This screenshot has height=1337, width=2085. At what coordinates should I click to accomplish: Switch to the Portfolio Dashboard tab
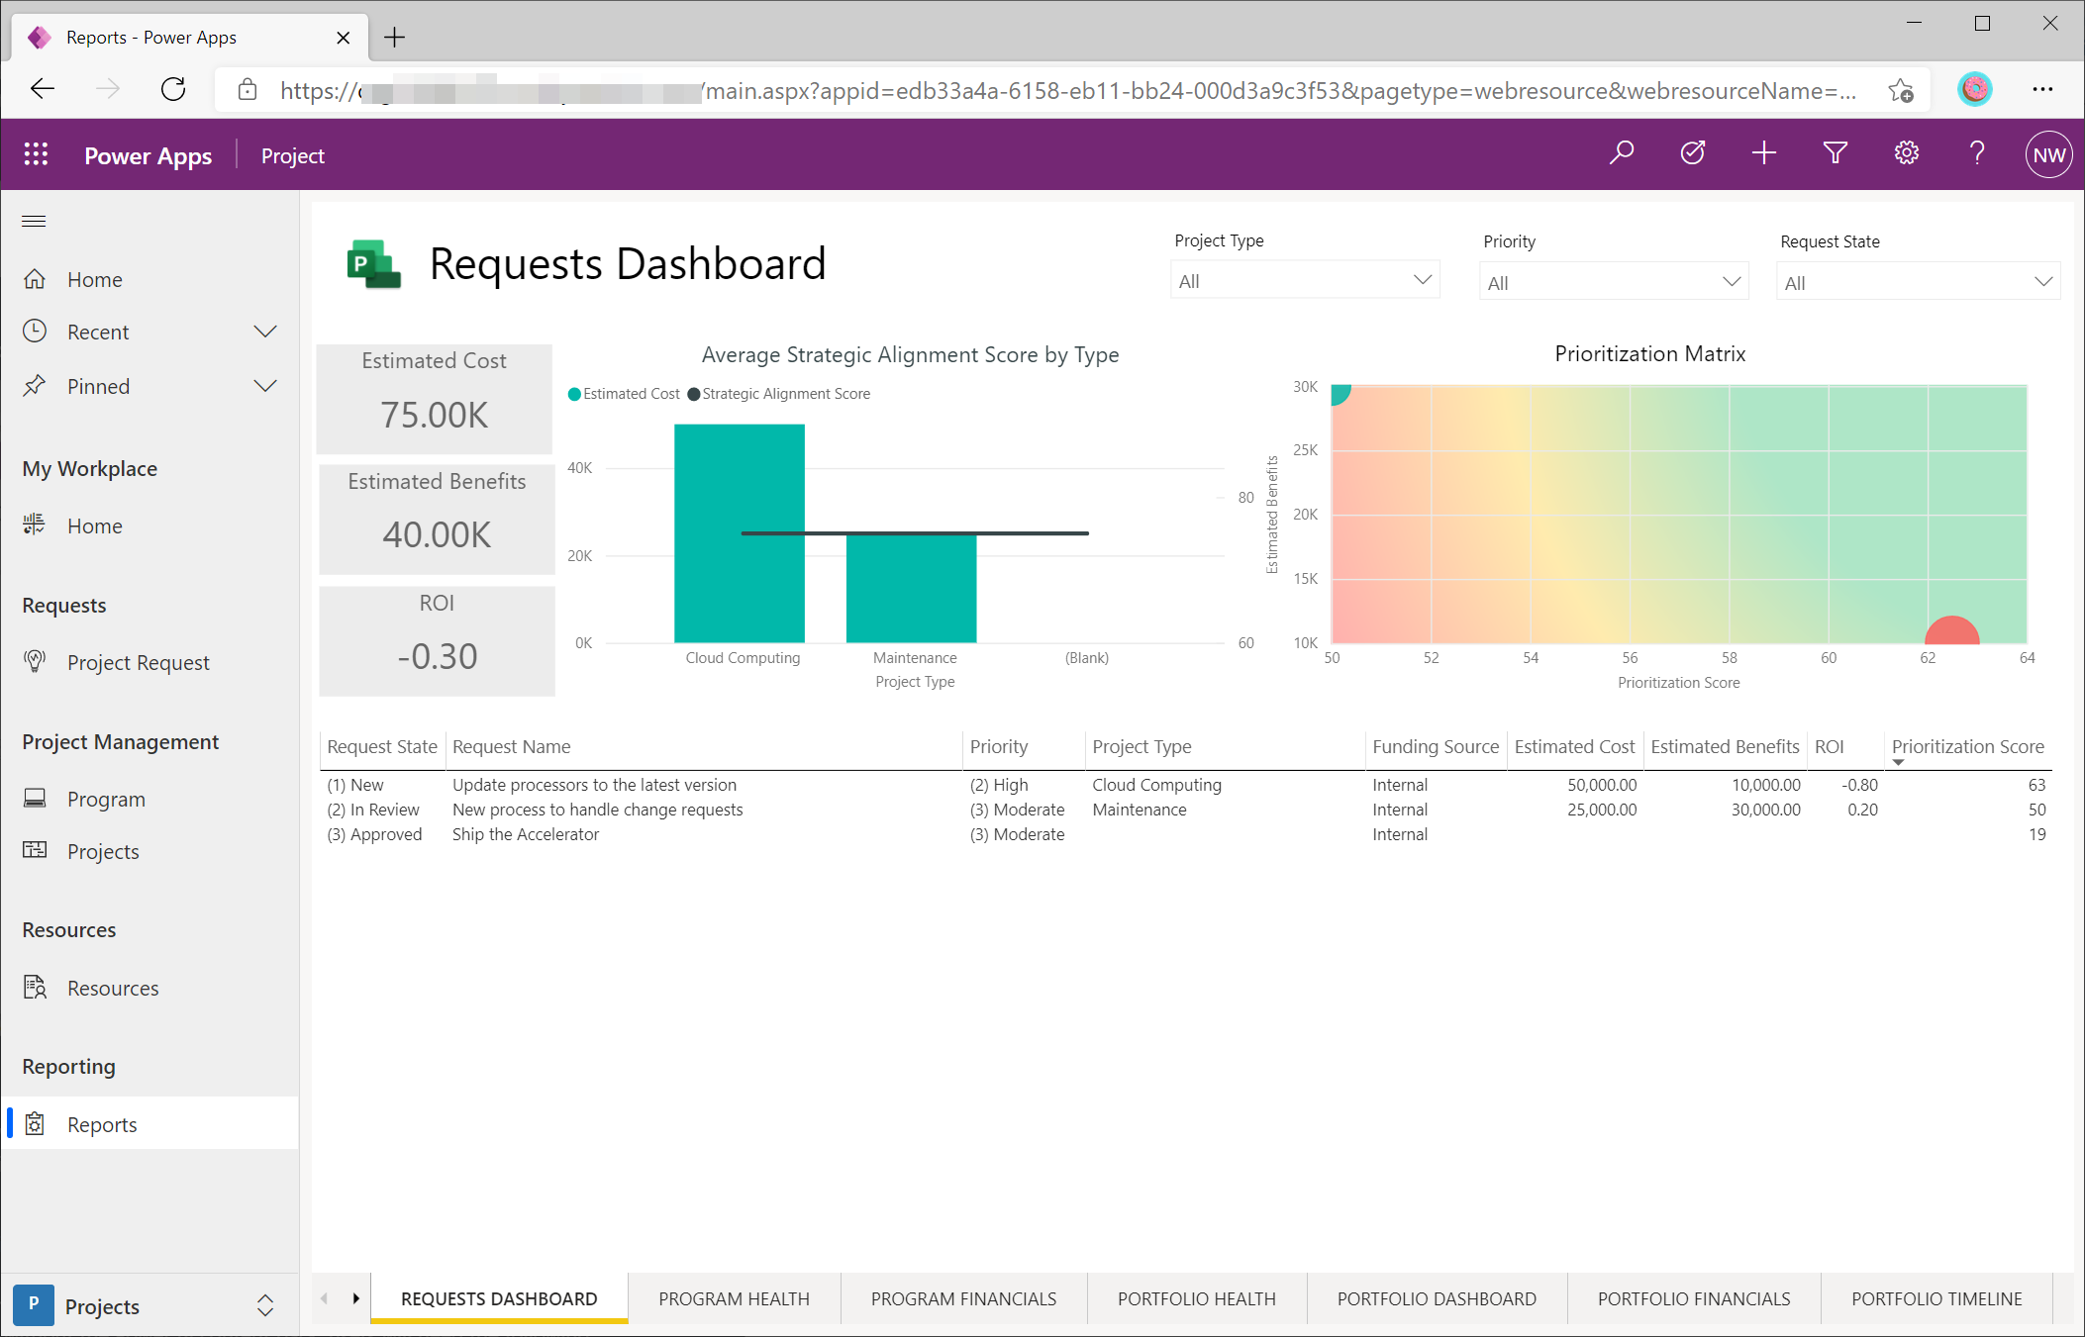click(1436, 1298)
